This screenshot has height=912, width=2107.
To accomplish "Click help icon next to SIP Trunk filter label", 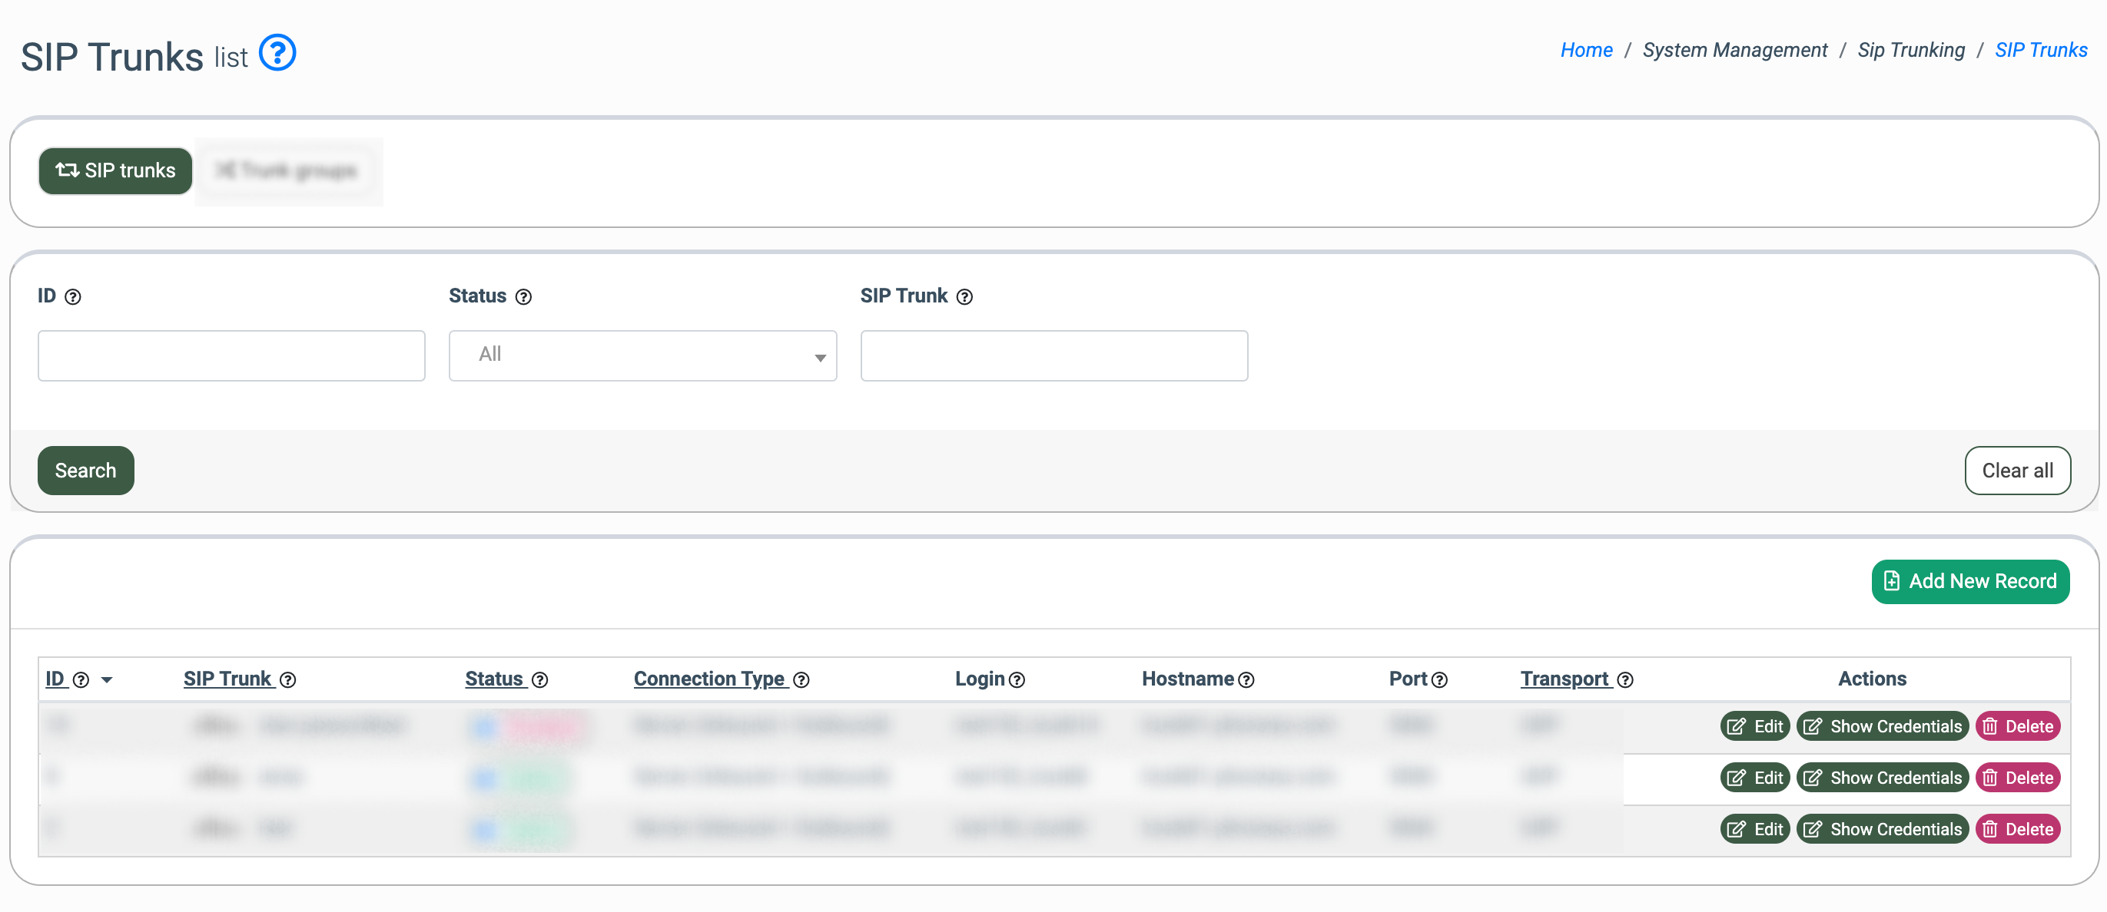I will (x=964, y=296).
